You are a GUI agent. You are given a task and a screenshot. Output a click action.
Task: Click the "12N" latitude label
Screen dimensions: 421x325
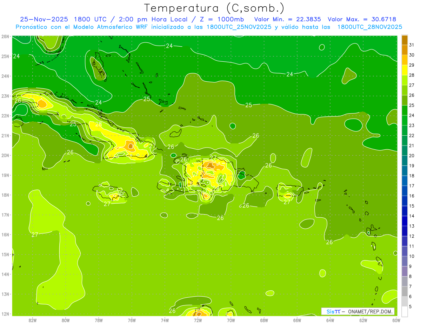(5, 314)
